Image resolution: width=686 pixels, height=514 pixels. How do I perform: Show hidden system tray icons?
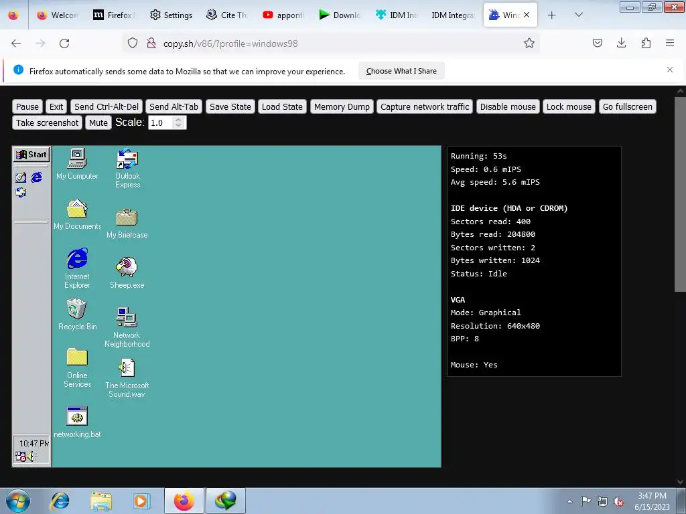tap(569, 501)
